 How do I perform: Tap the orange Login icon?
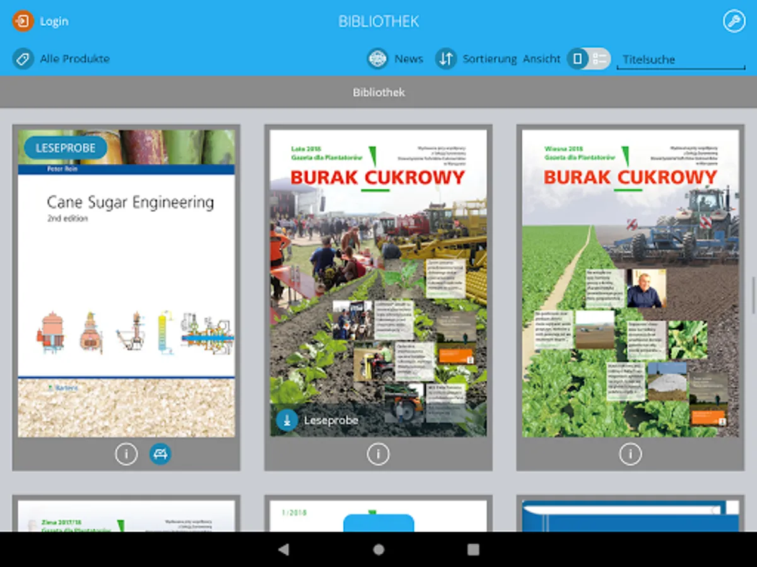pos(23,21)
